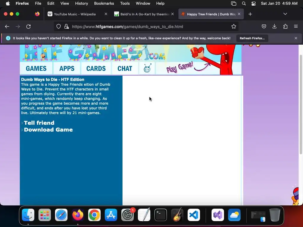Open the APPS site section
Image resolution: width=303 pixels, height=227 pixels.
[x=67, y=69]
